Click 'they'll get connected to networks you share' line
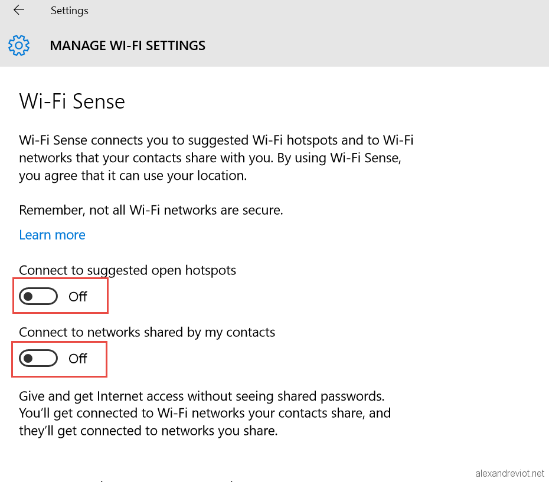This screenshot has width=549, height=482. [x=148, y=431]
